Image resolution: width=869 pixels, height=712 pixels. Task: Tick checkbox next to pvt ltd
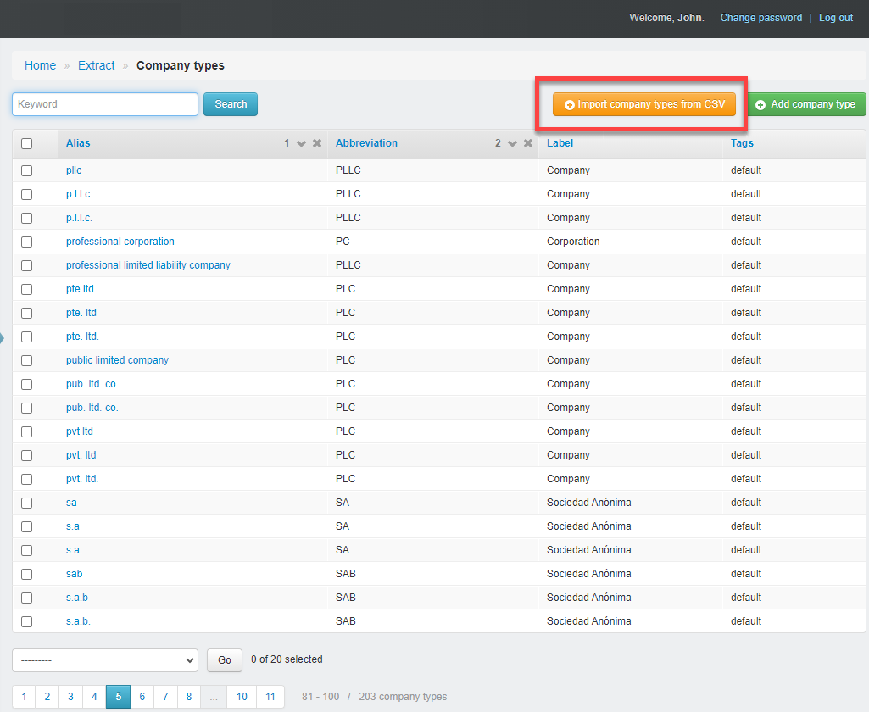click(x=26, y=431)
